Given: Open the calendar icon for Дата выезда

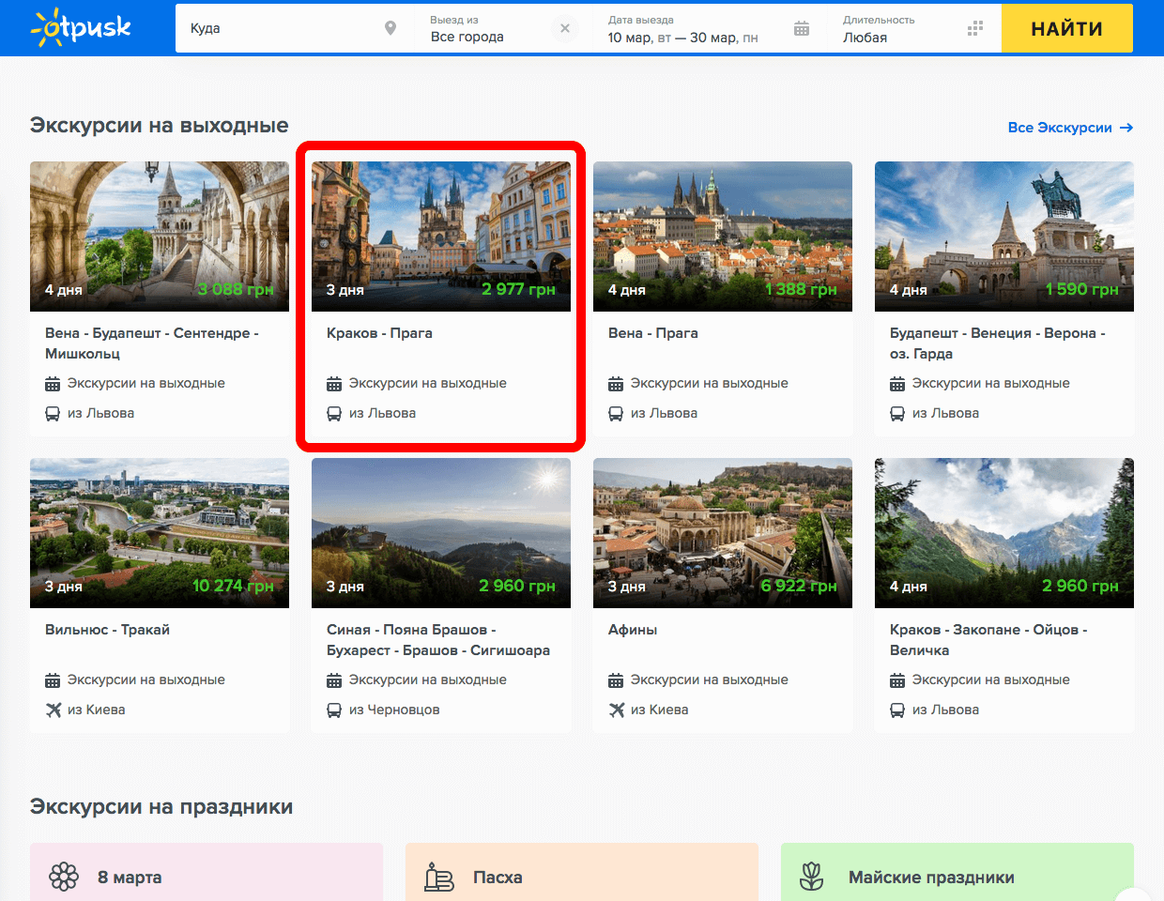Looking at the screenshot, I should click(802, 28).
